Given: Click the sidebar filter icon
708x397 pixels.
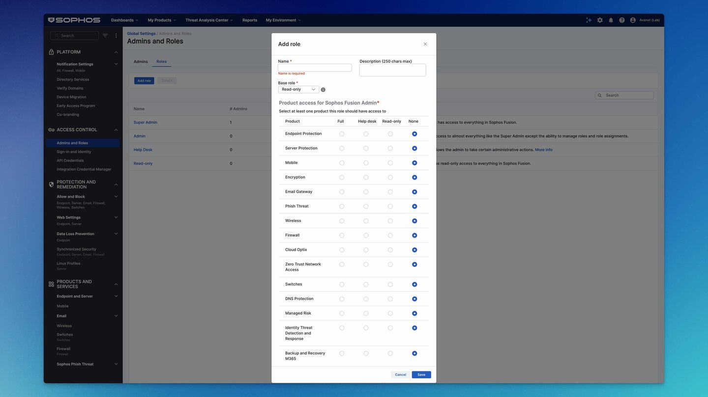Looking at the screenshot, I should (105, 36).
